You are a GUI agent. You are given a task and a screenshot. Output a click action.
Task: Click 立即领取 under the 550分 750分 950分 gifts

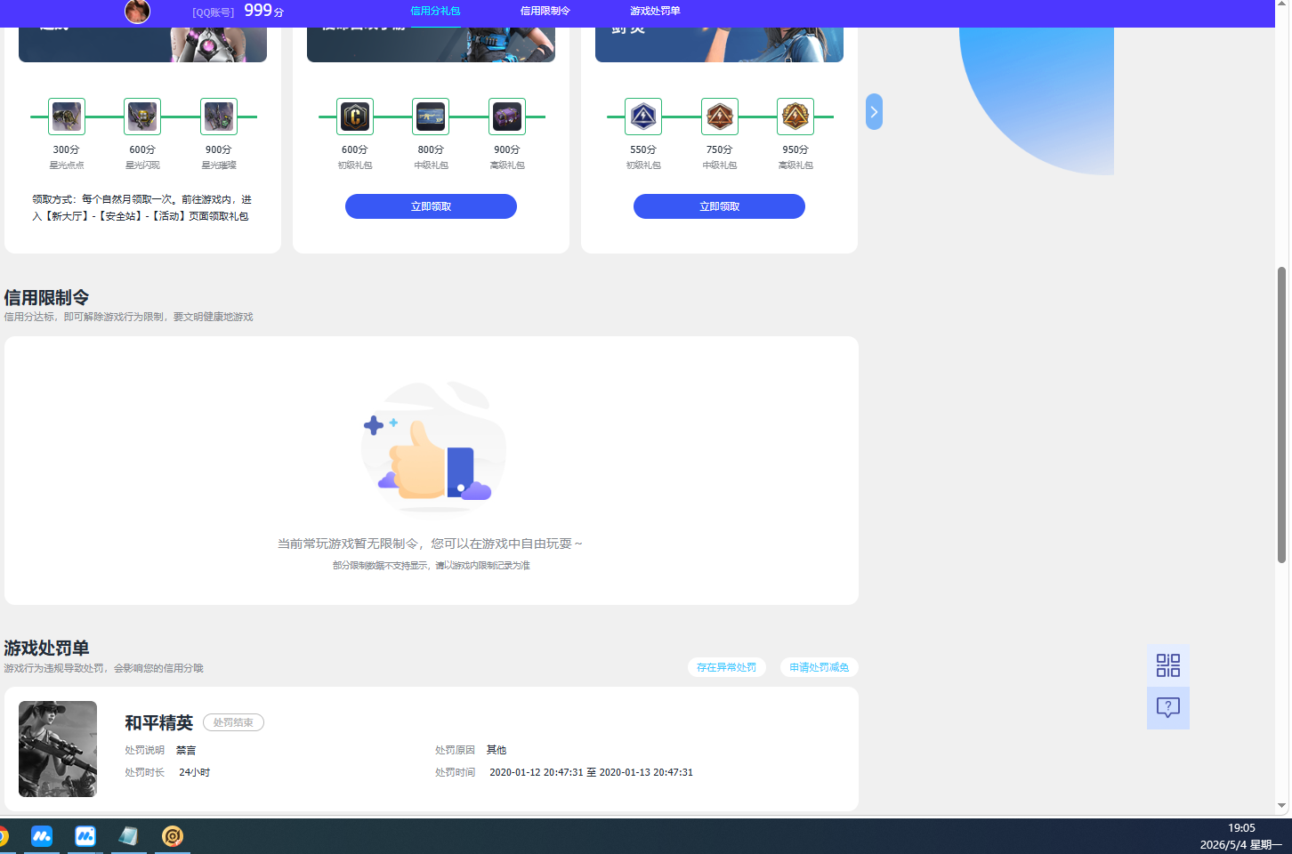[x=720, y=206]
